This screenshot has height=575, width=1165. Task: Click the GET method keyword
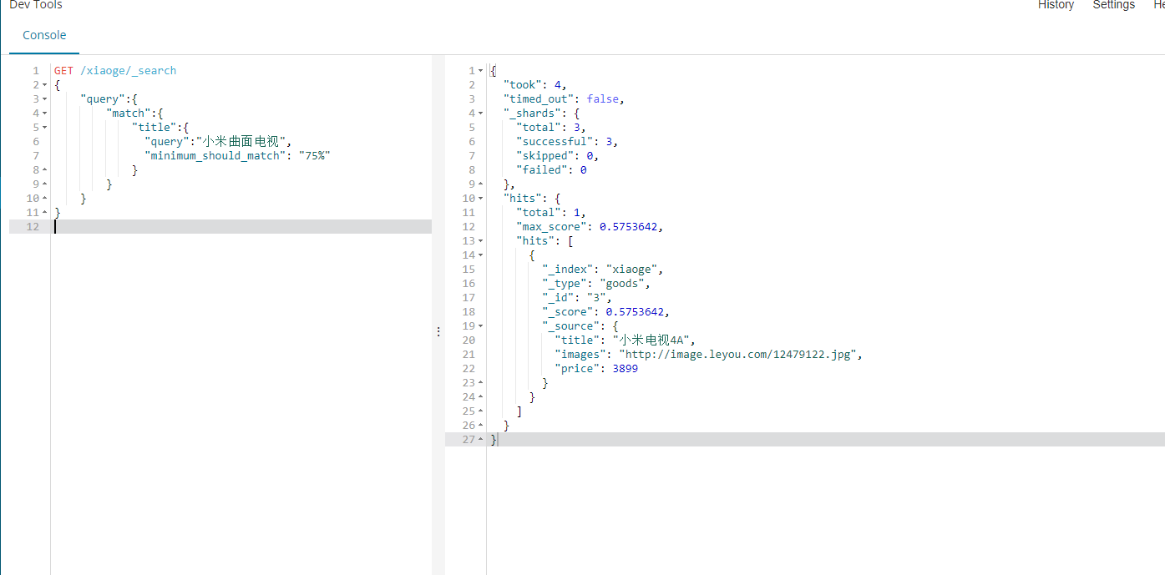coord(63,71)
